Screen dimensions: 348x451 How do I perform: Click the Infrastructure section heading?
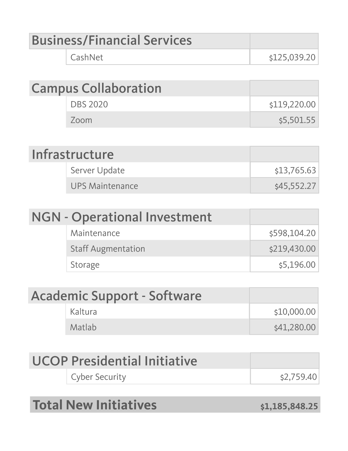point(73,154)
